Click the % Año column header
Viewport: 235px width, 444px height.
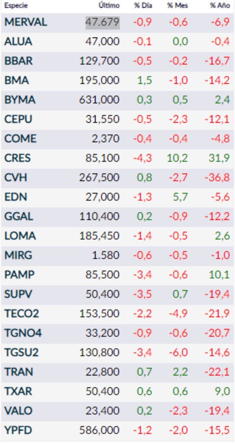pyautogui.click(x=220, y=6)
